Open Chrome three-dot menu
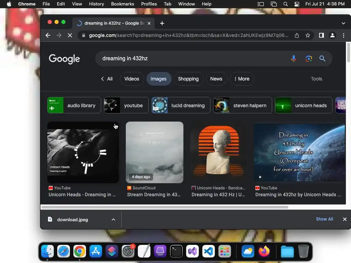 click(x=343, y=35)
